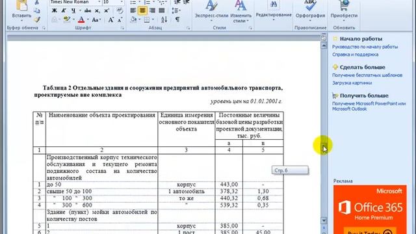416x234 pixels.
Task: Toggle underline (Ч) formatting
Action: [73, 10]
